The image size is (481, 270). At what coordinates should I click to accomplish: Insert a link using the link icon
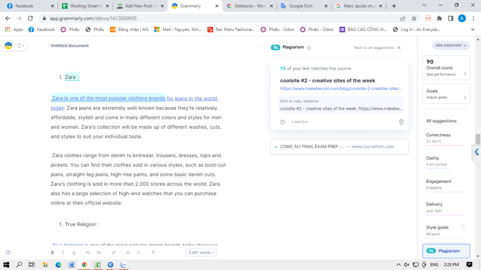point(113,253)
